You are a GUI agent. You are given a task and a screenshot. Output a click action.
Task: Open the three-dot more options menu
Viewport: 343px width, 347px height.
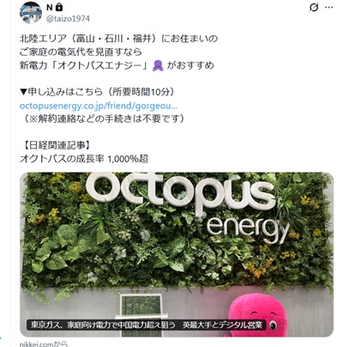pos(329,8)
